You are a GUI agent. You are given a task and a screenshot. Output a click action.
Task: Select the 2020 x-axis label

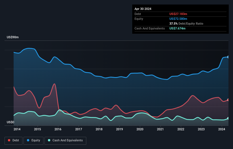pyautogui.click(x=140, y=129)
